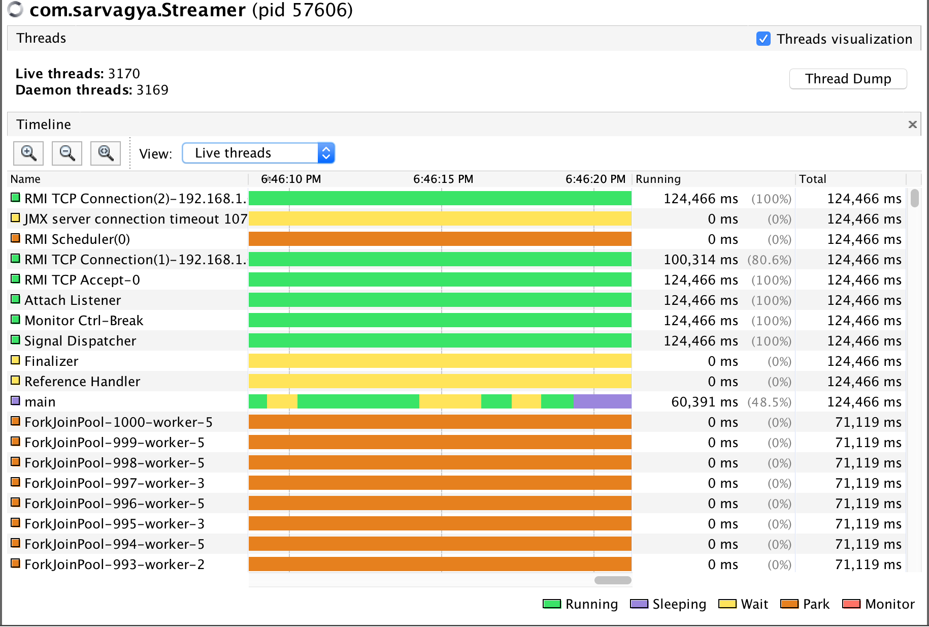Toggle the Threads visualization checkbox
929x627 pixels.
[763, 39]
